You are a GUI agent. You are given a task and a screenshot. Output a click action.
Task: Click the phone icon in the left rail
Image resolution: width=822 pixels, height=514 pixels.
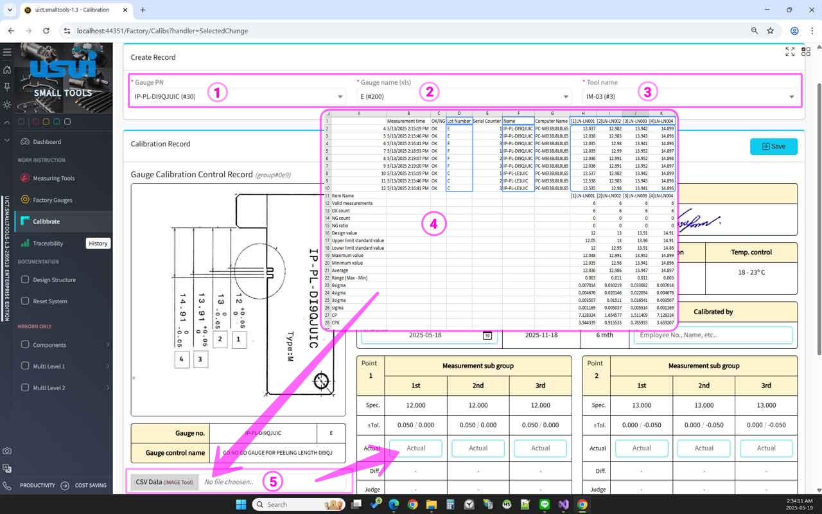click(x=6, y=486)
